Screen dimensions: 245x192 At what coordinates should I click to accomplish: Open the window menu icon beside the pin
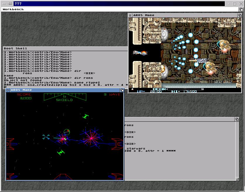tap(4, 4)
